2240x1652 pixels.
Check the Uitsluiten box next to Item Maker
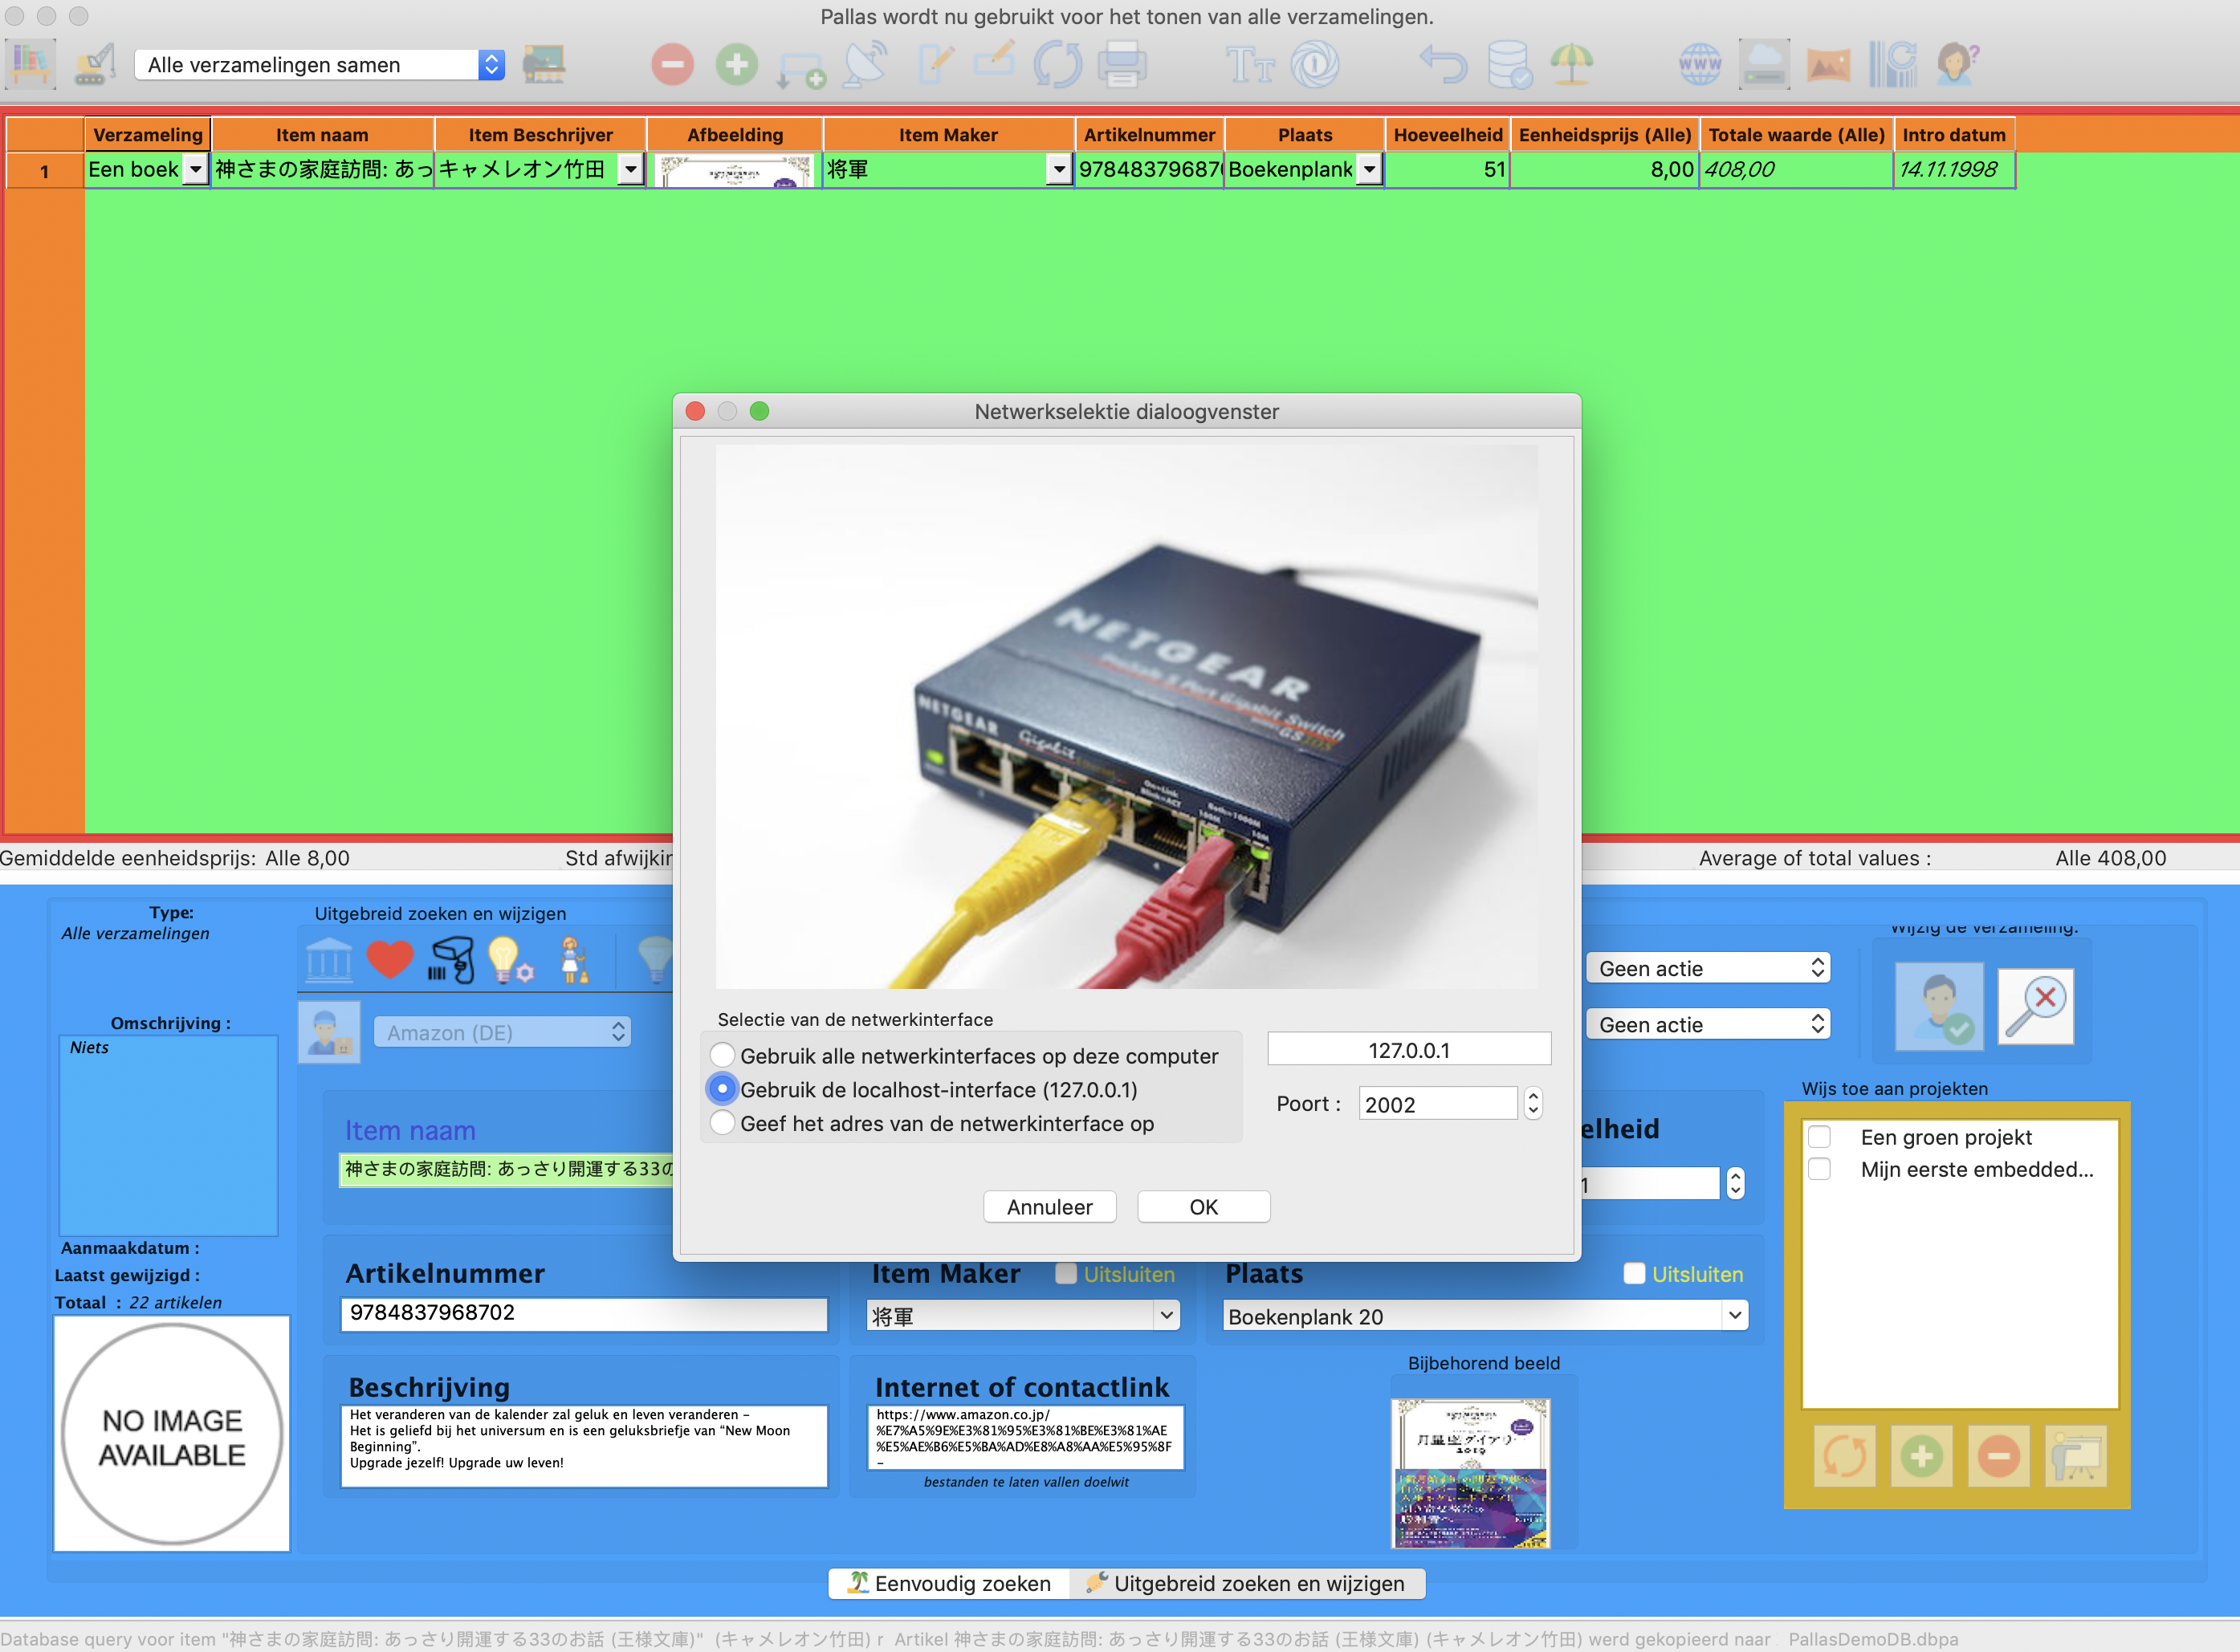click(1066, 1274)
